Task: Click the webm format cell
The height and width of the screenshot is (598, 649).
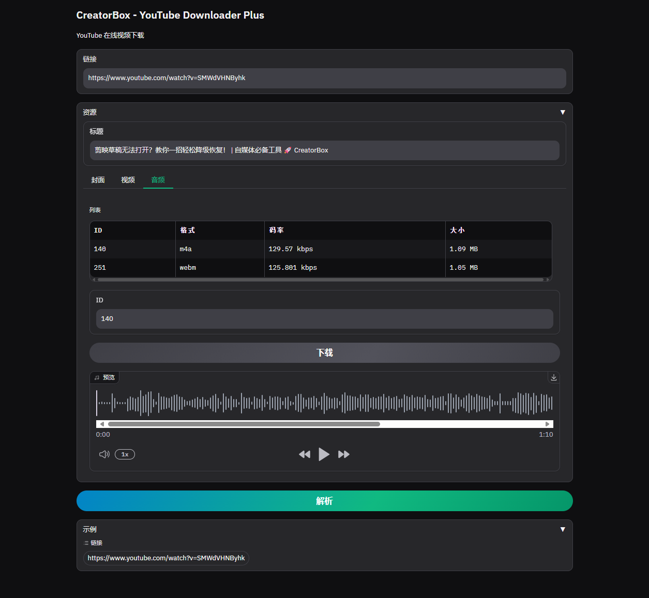Action: (x=220, y=268)
